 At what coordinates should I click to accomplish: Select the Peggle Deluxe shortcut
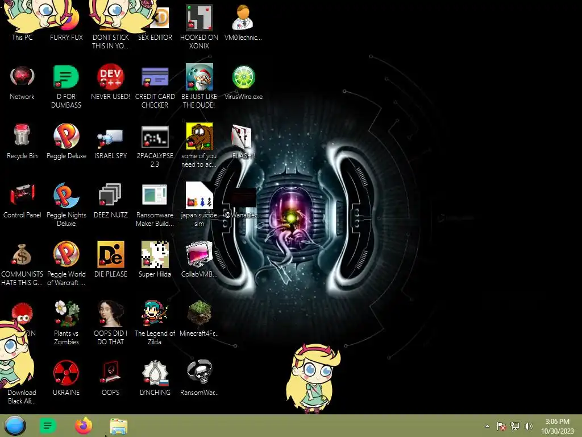66,142
